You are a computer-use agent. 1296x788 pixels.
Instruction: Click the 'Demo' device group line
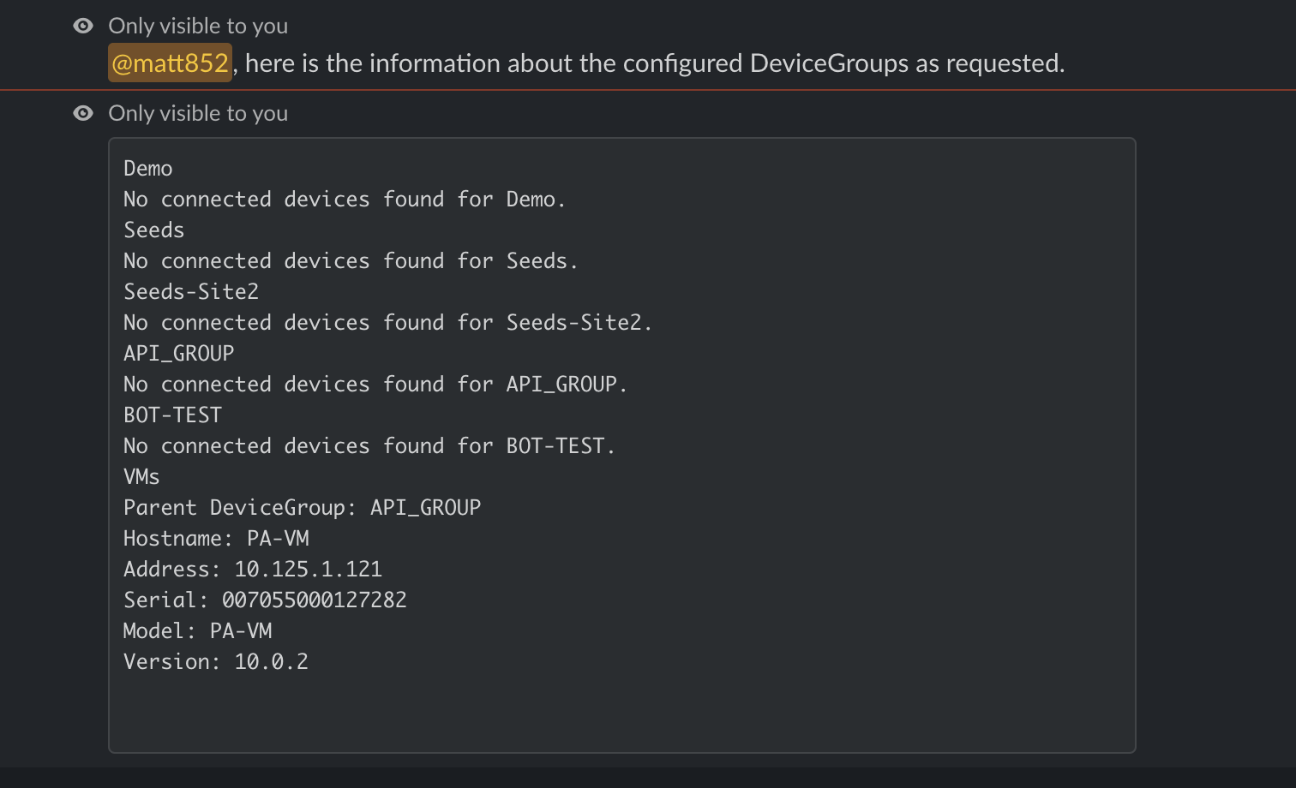pyautogui.click(x=147, y=169)
